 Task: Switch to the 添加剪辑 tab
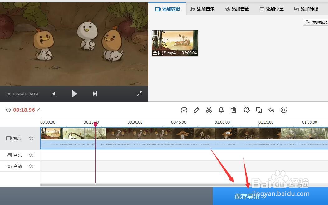pos(167,9)
